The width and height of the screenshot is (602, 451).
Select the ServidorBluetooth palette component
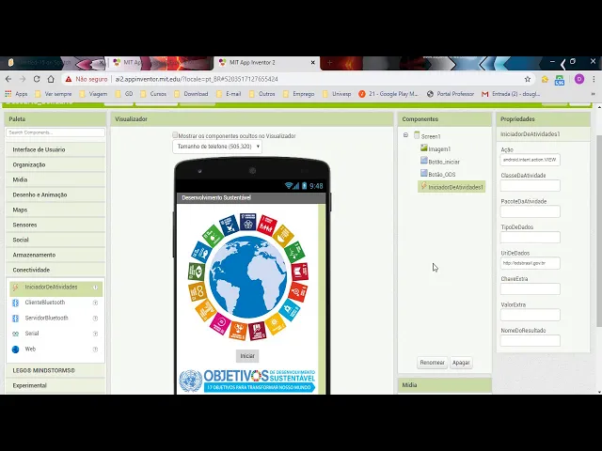tap(46, 318)
